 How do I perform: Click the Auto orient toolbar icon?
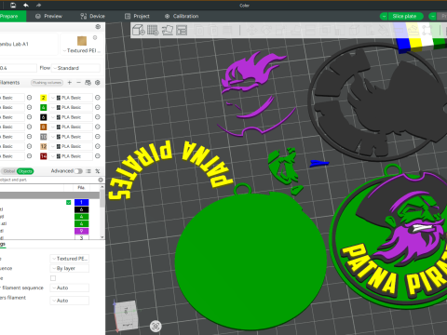pos(168,30)
